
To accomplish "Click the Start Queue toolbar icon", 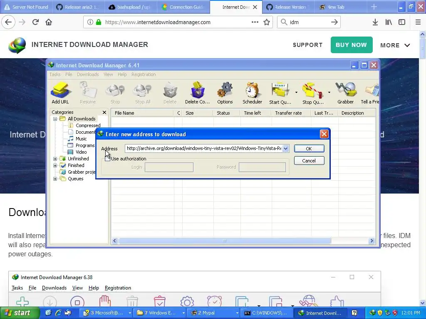I will pyautogui.click(x=280, y=93).
